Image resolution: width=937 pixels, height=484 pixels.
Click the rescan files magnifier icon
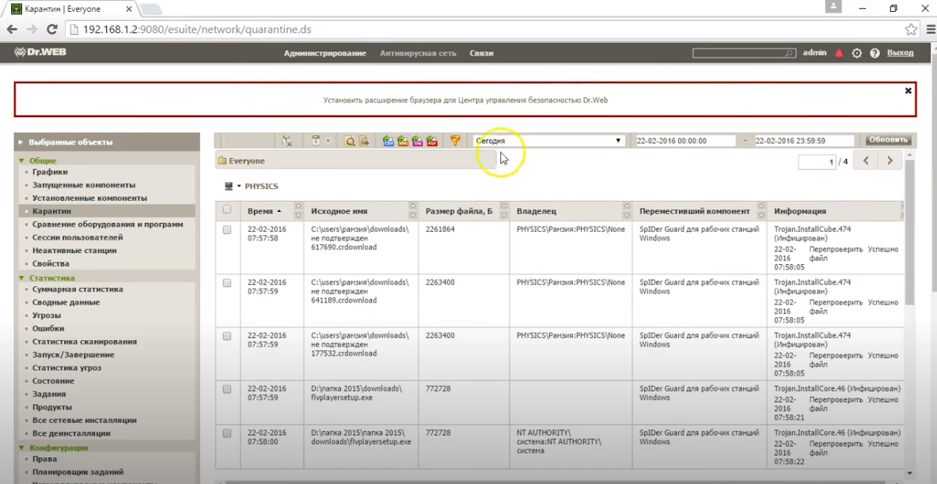tap(350, 141)
